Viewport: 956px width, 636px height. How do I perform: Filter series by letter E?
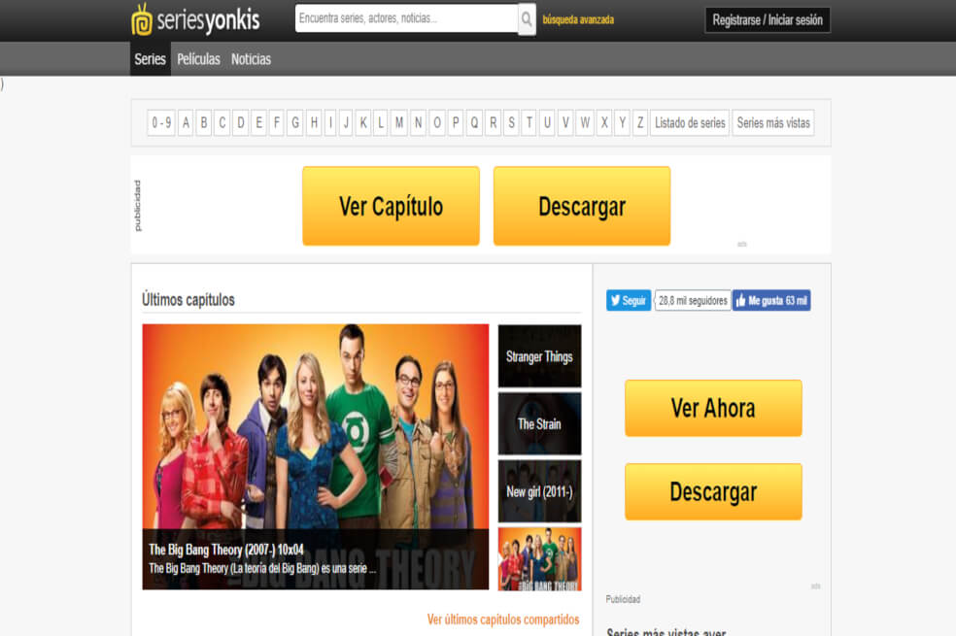point(259,123)
